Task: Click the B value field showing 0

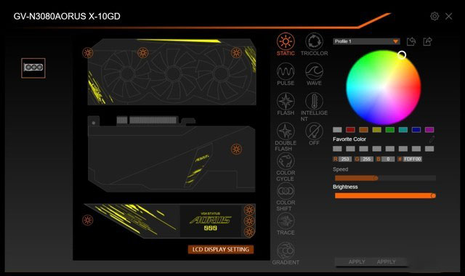Action: click(388, 159)
